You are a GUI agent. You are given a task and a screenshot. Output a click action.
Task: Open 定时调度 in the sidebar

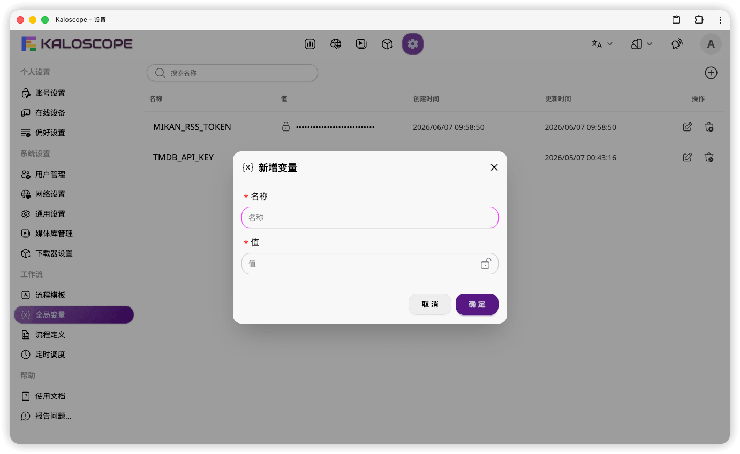click(74, 355)
